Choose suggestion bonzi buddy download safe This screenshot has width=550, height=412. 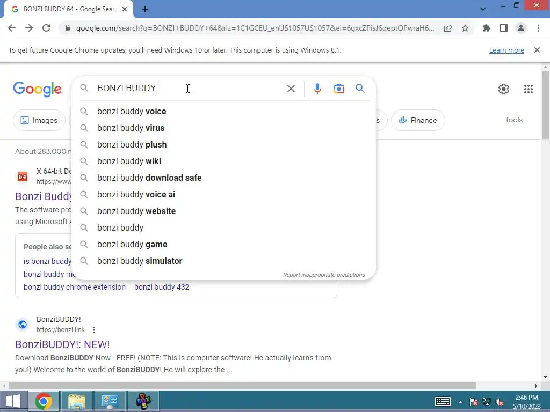coord(224,178)
